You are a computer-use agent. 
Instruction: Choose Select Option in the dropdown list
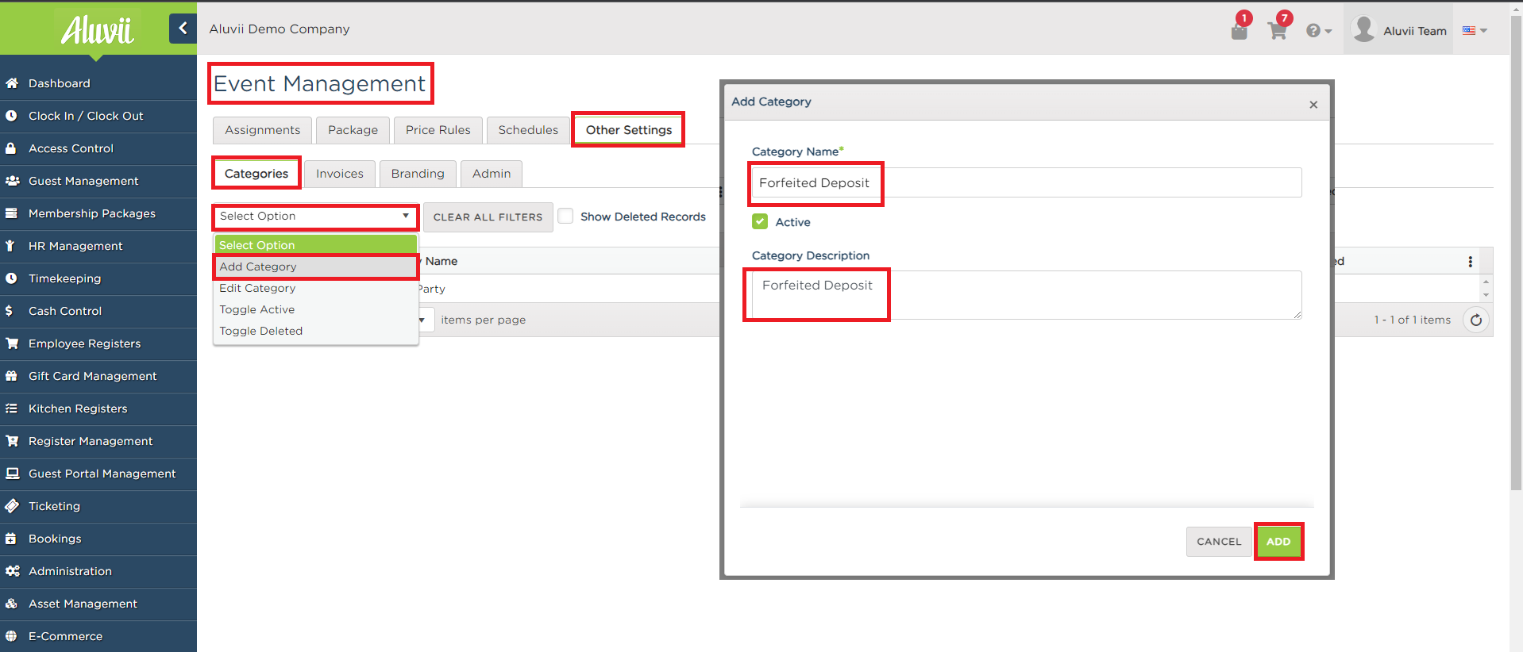(x=315, y=245)
